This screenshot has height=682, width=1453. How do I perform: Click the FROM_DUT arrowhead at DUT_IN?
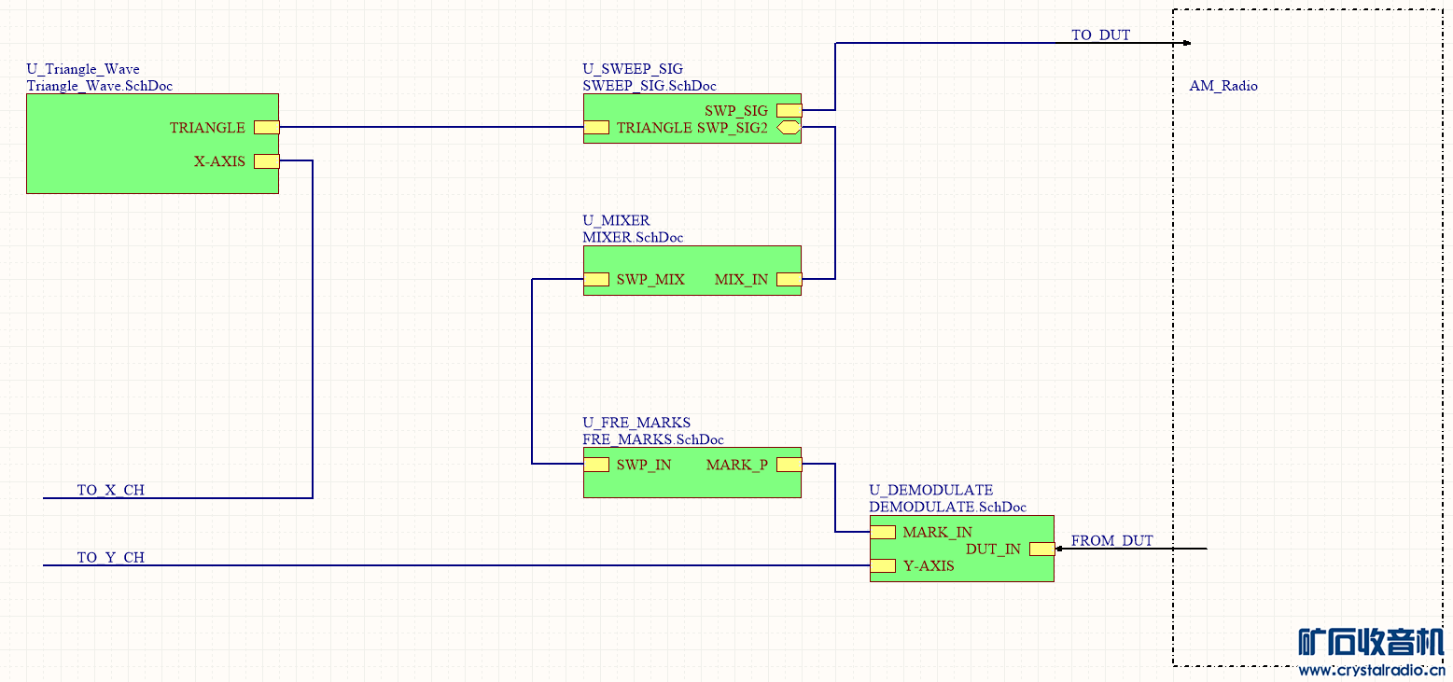[x=1059, y=550]
